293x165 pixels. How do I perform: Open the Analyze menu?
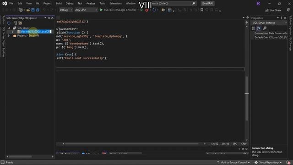[x=91, y=3]
